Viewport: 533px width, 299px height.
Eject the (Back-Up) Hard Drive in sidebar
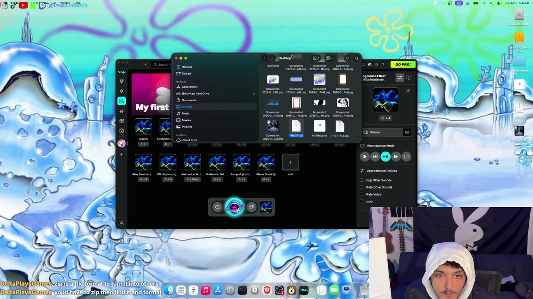tap(254, 93)
